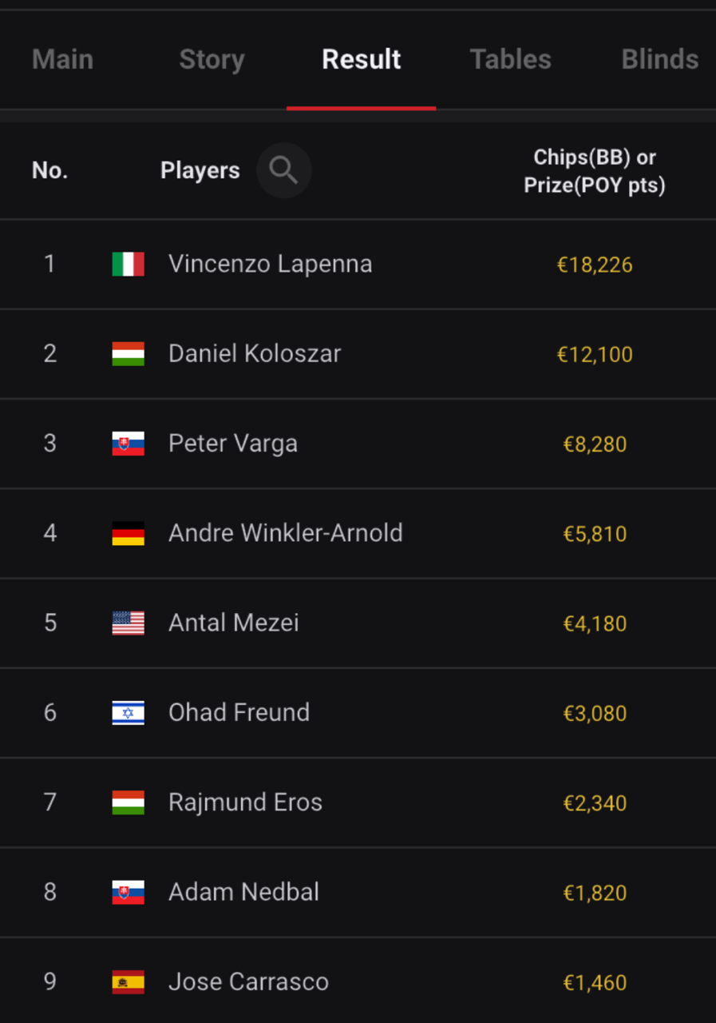Click the No. column header
Screen dimensions: 716x1023
pyautogui.click(x=49, y=170)
